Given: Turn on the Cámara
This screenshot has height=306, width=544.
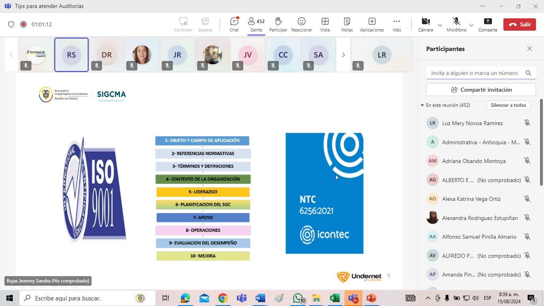Looking at the screenshot, I should [x=426, y=24].
